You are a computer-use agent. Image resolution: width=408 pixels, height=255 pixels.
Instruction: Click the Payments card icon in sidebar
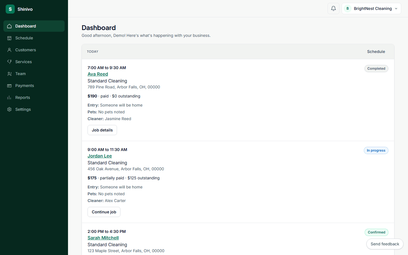point(9,86)
